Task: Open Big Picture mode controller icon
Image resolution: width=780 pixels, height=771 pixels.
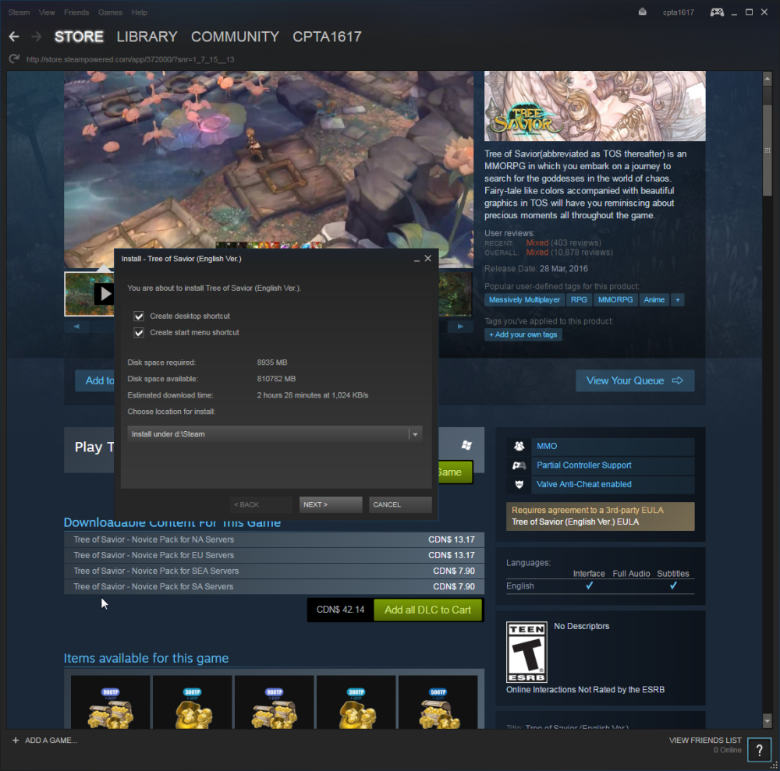Action: [716, 12]
